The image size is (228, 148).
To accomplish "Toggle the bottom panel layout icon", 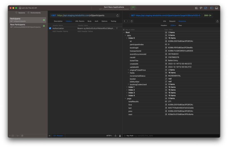I will (x=217, y=8).
